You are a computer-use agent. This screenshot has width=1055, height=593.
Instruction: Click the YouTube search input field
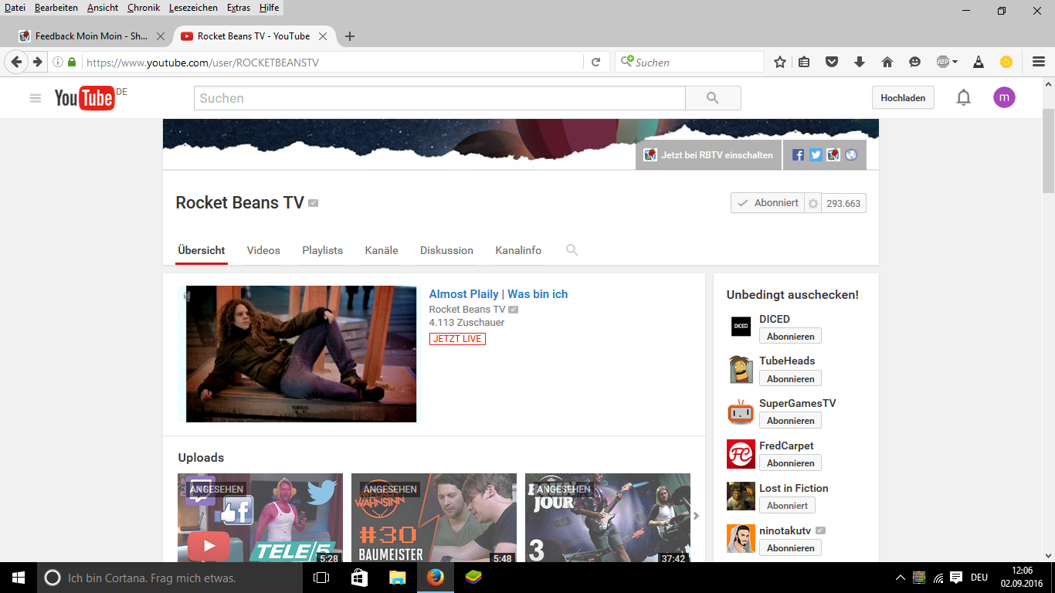439,98
